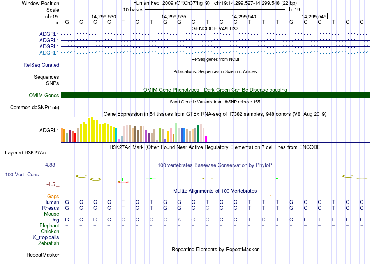This screenshot has height=264, width=370.
Task: Click the orange gap marker labeled 1
Action: 271,196
